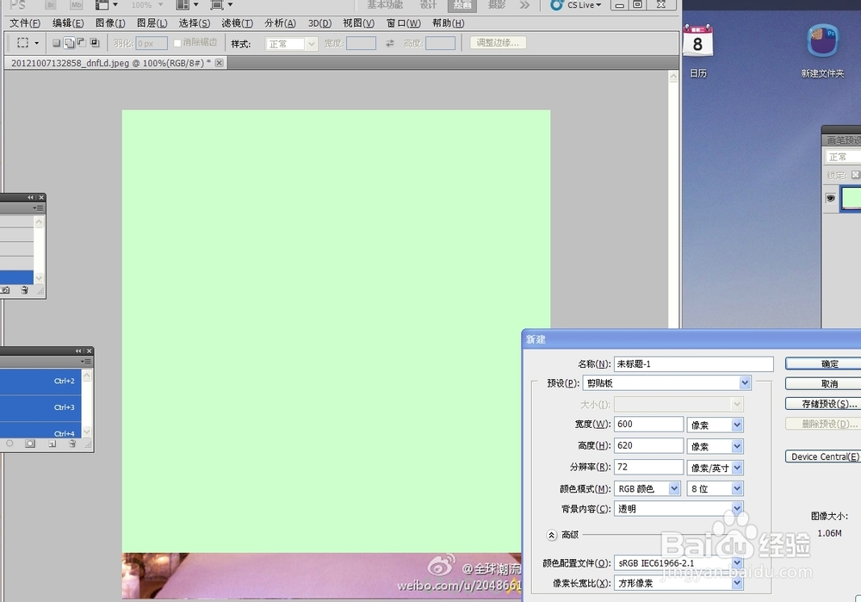Open the width unit dropdown
The width and height of the screenshot is (861, 602).
[x=715, y=425]
